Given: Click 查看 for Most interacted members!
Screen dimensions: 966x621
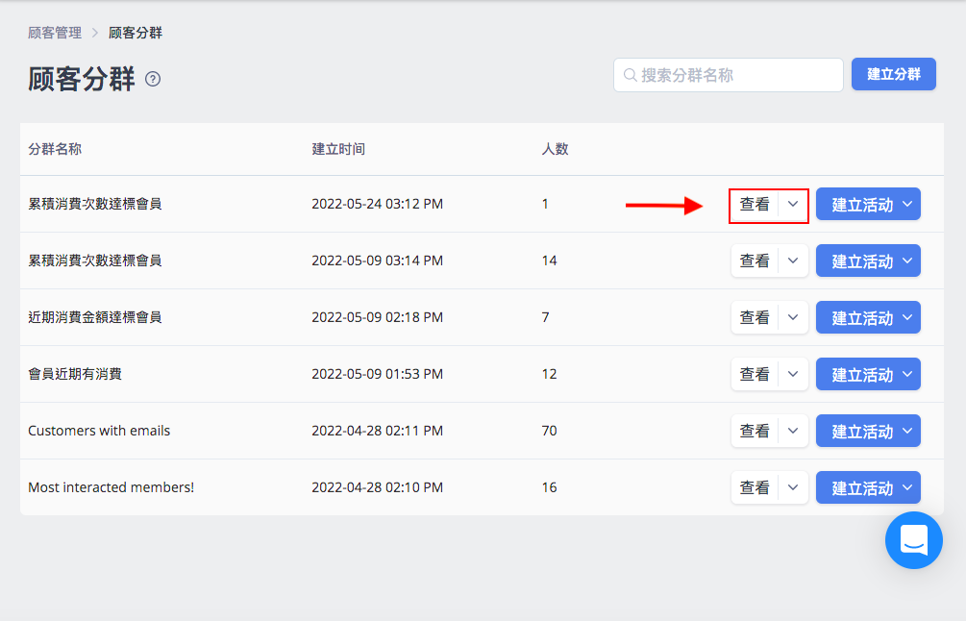Looking at the screenshot, I should point(755,487).
